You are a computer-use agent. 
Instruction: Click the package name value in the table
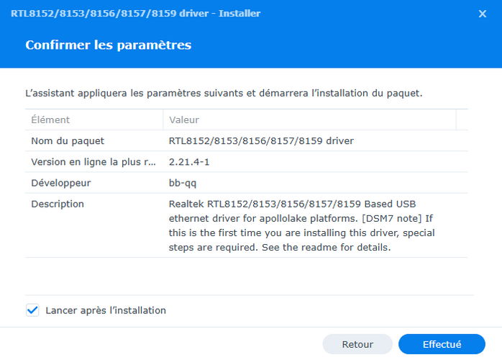pyautogui.click(x=261, y=141)
